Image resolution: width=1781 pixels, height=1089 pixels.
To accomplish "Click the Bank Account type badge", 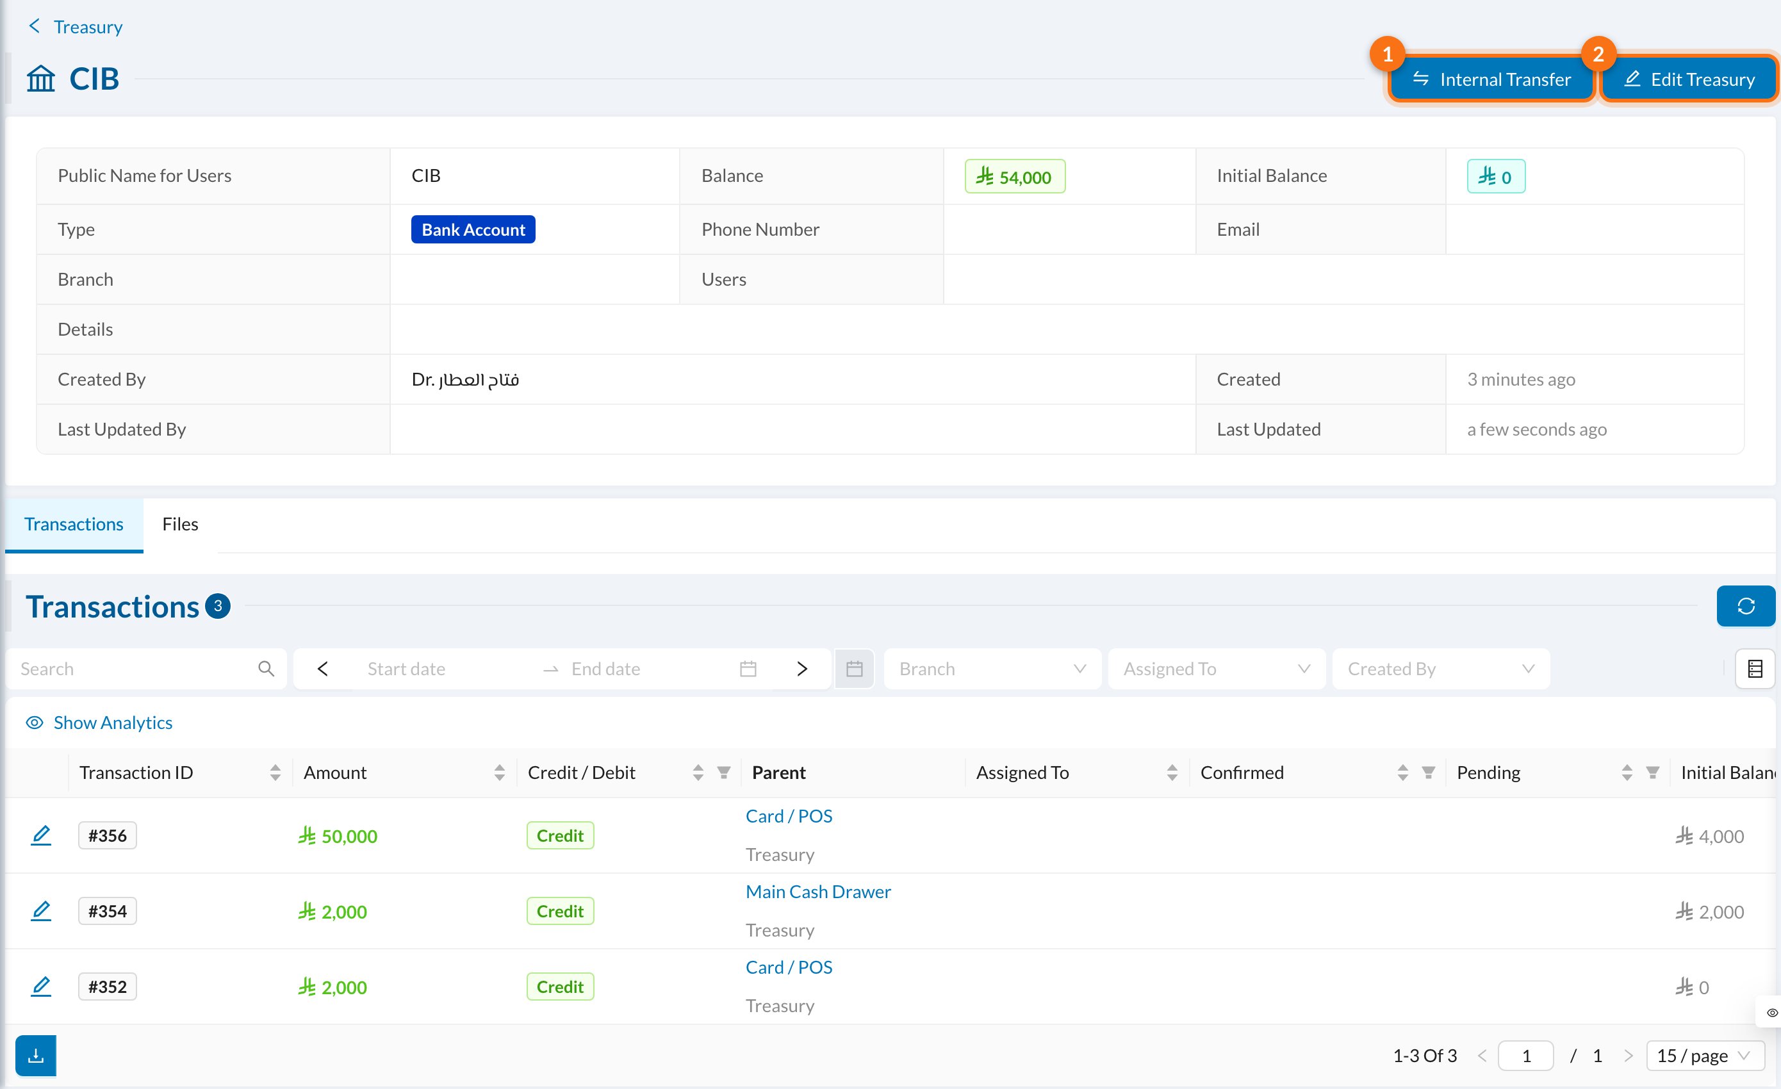I will [473, 229].
